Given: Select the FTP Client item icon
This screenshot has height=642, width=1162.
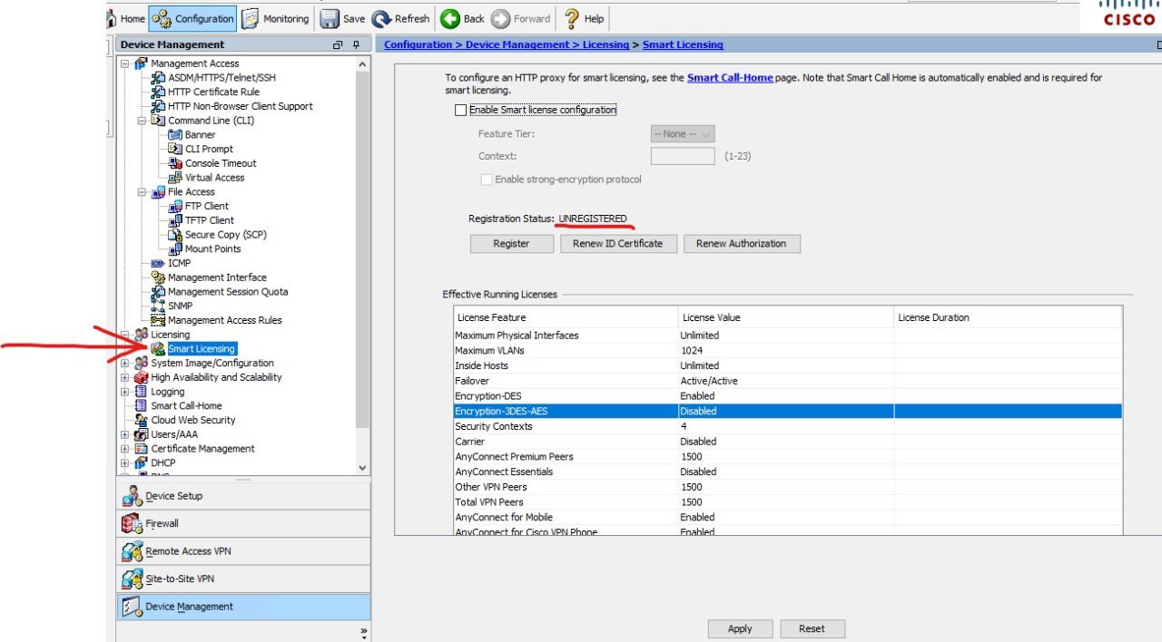Looking at the screenshot, I should point(176,206).
